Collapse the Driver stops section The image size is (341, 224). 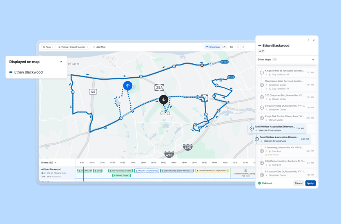[313, 60]
